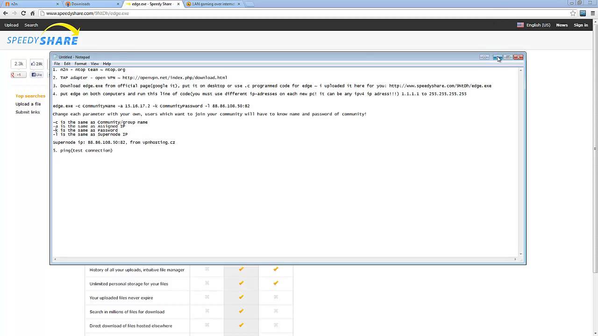
Task: Click the US flag language icon
Action: pos(520,25)
